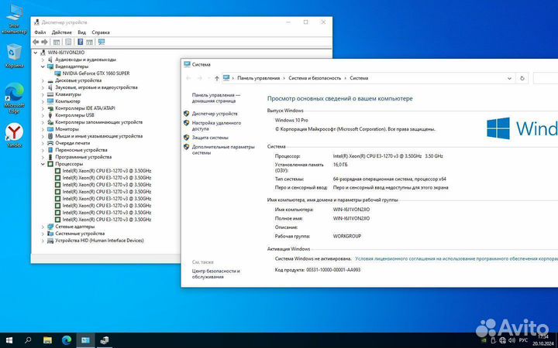Select Мыши и иные указывающие устройства row
Viewport: 558px width, 348px height.
point(98,136)
